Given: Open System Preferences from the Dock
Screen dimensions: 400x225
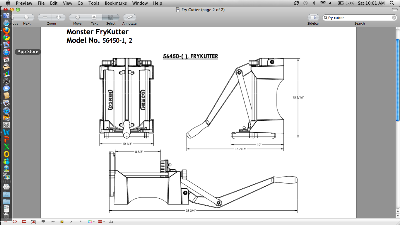Looking at the screenshot, I should pyautogui.click(x=6, y=125).
